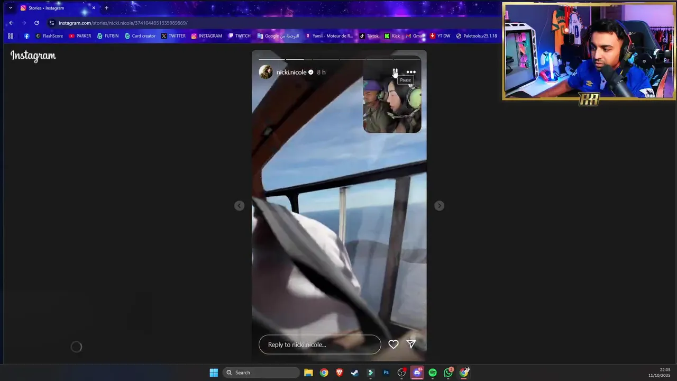
Task: Open File Explorer from taskbar
Action: click(x=308, y=373)
